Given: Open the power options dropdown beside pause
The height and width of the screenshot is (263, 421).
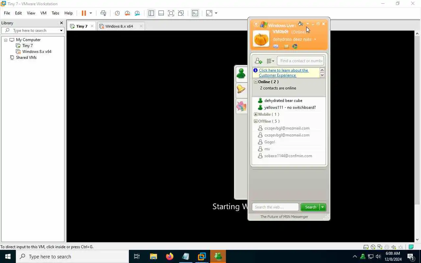Looking at the screenshot, I should (x=91, y=13).
